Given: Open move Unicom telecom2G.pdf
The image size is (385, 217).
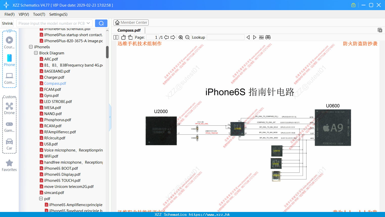Looking at the screenshot, I should tap(69, 186).
